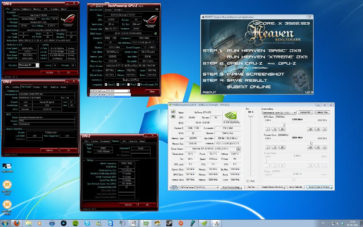Click MAKE SCREENSHOT in Heaven Benchmark window
363x227 pixels.
[x=255, y=74]
